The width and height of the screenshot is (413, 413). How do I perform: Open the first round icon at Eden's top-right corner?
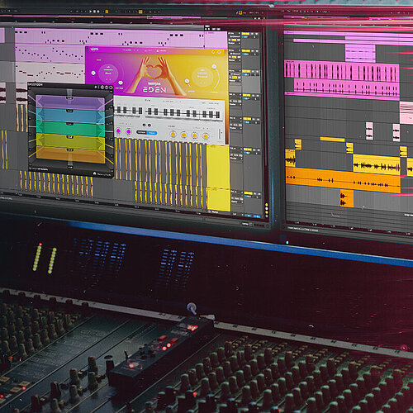pyautogui.click(x=213, y=52)
